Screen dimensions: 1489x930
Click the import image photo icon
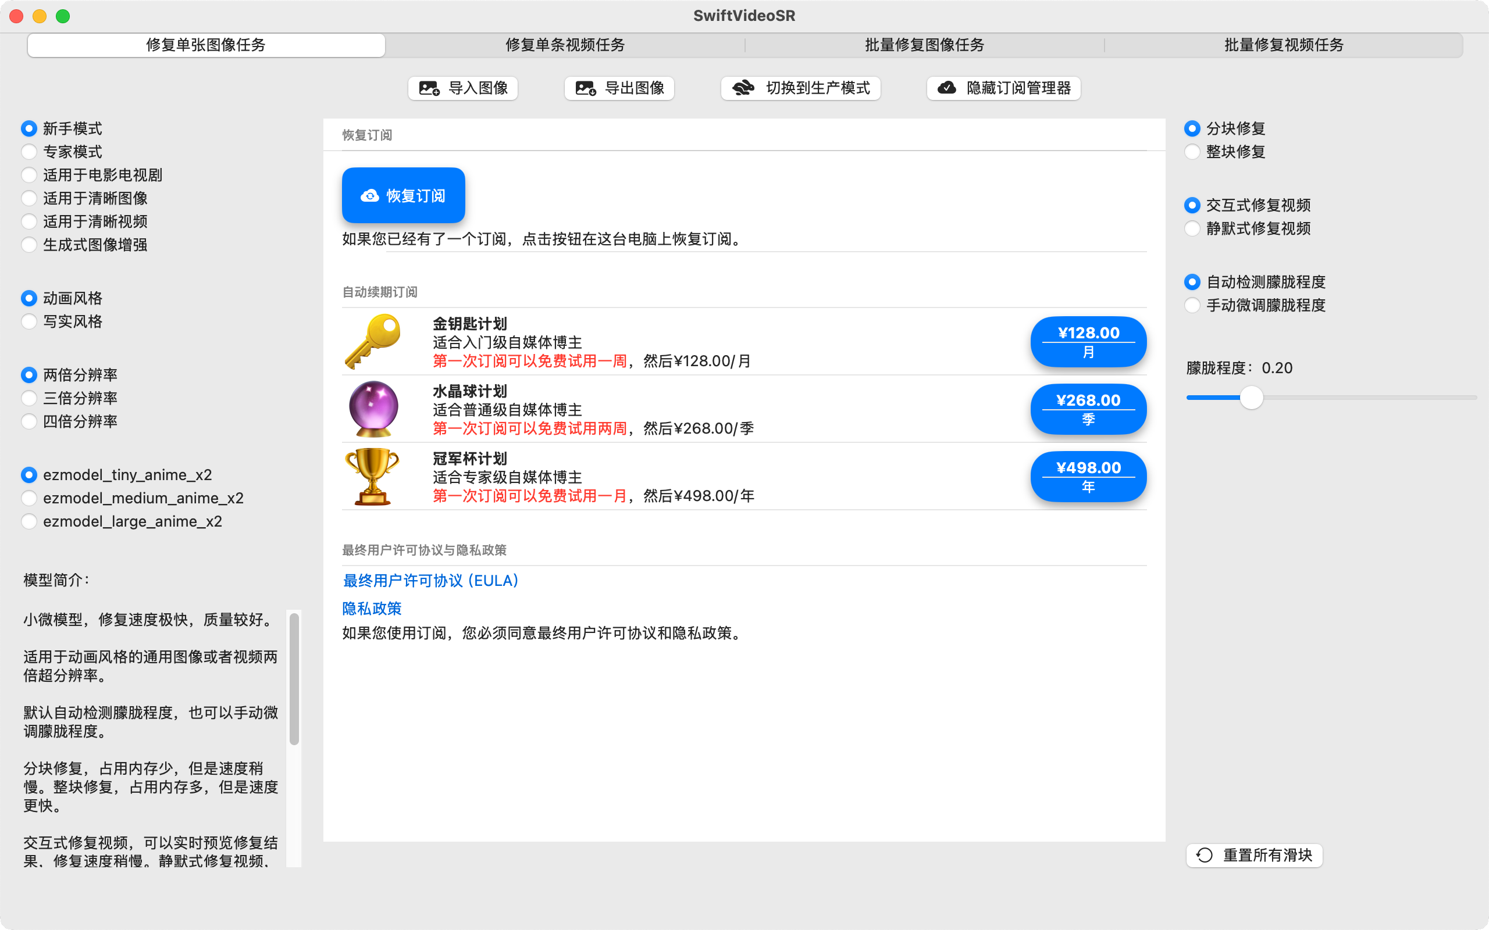coord(429,88)
